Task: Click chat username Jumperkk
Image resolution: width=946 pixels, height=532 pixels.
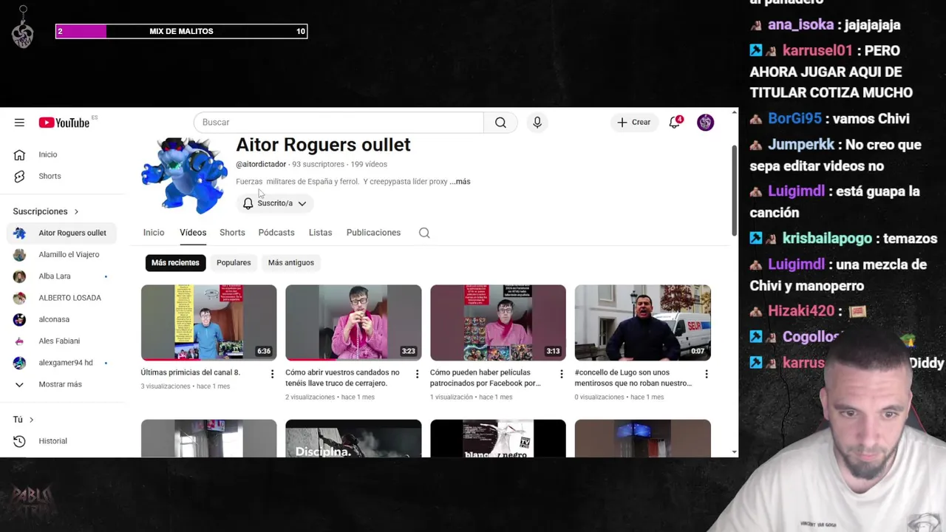Action: pyautogui.click(x=801, y=145)
